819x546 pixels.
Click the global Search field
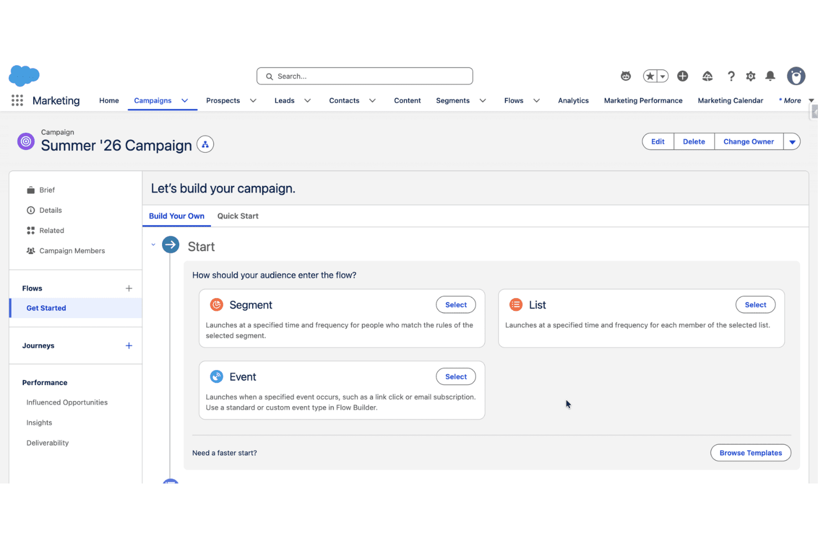tap(365, 76)
